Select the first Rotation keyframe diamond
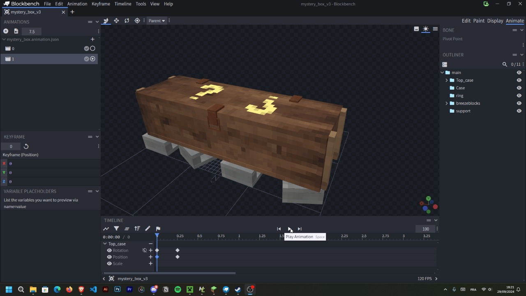The width and height of the screenshot is (526, 296). [157, 250]
